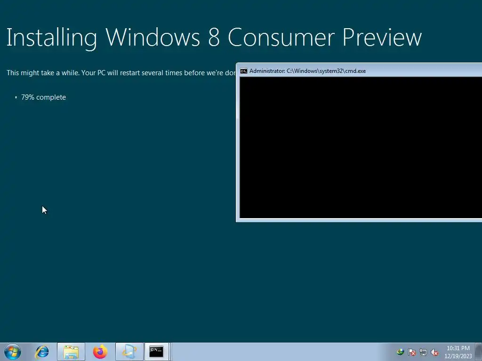Click the cmd.exe title bar icon
482x361 pixels.
(x=244, y=71)
